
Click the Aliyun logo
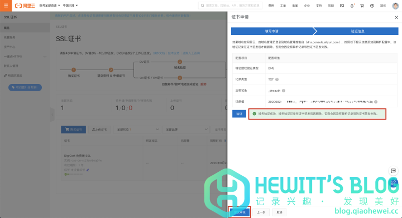[25, 6]
